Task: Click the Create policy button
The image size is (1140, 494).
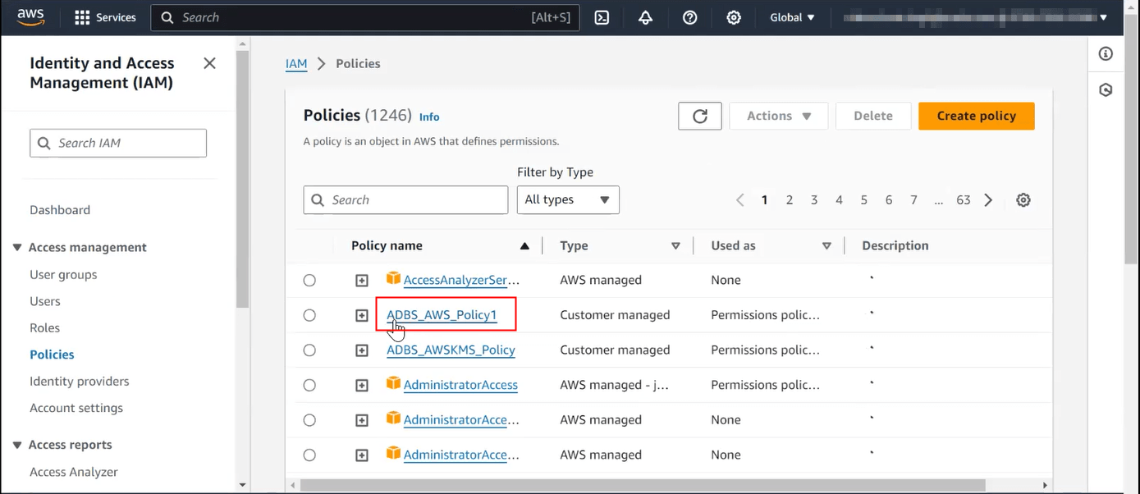Action: point(976,116)
